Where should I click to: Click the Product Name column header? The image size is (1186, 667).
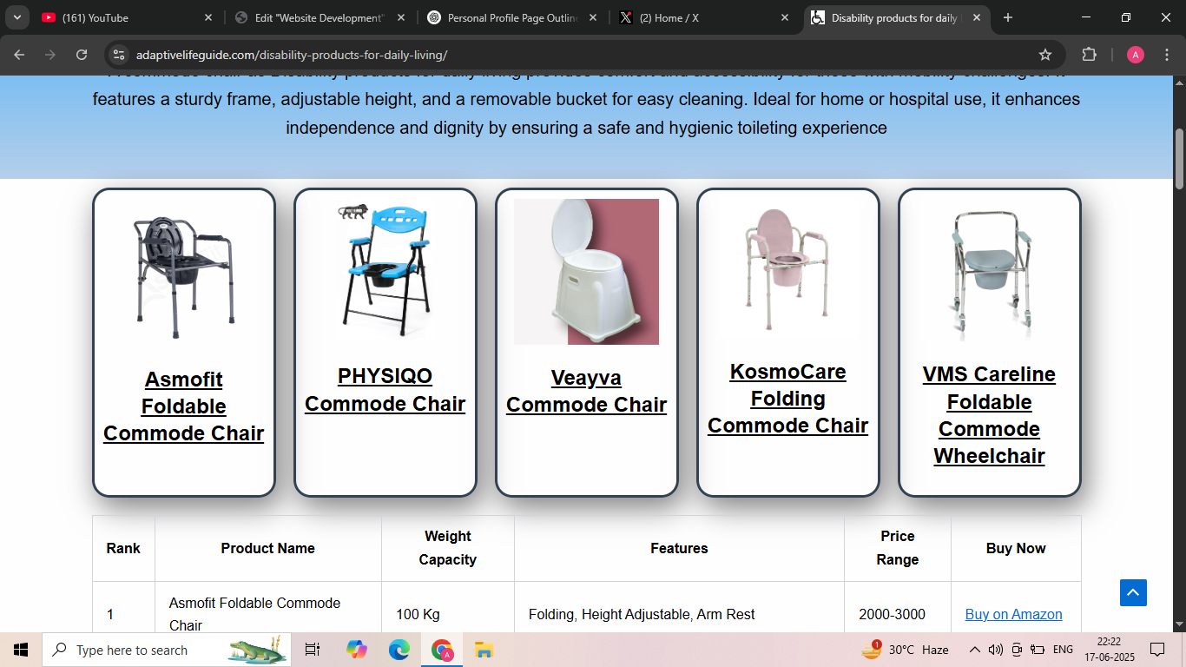click(x=267, y=548)
